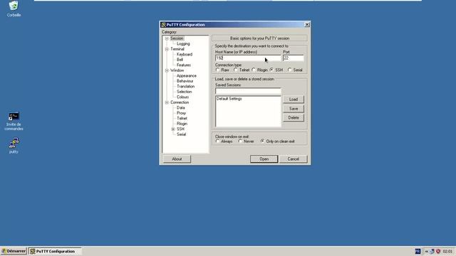Screen dimensions: 456x256
Task: Open the Serial category in tree
Action: [181, 134]
